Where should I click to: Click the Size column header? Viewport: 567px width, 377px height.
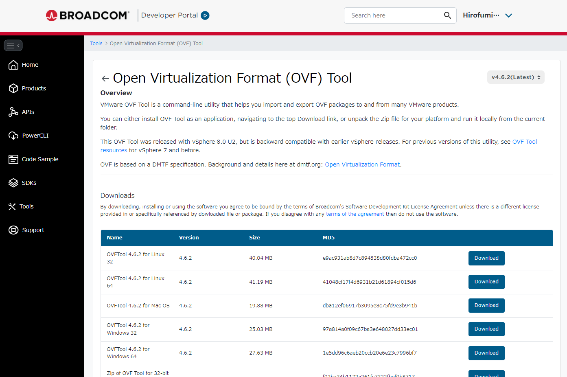254,238
